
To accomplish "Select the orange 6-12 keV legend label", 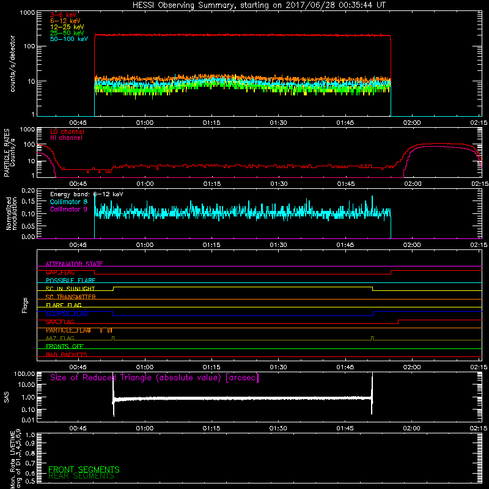I will (65, 21).
